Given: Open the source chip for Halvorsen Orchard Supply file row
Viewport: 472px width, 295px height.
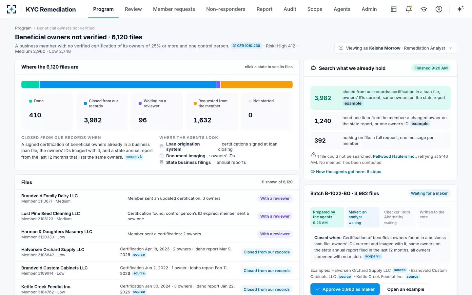Looking at the screenshot, I should (139, 255).
